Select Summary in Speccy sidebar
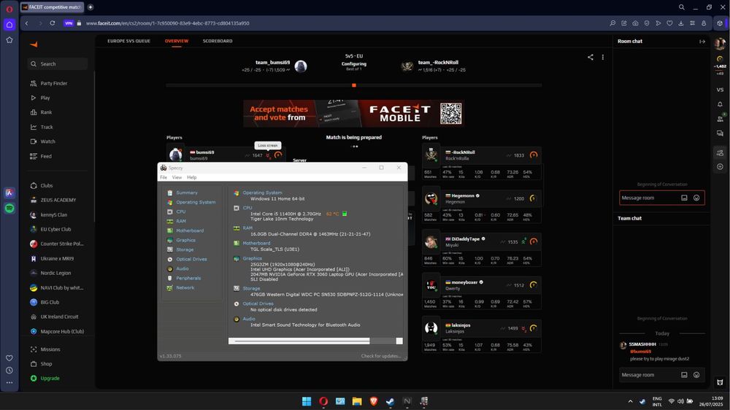 click(x=187, y=193)
